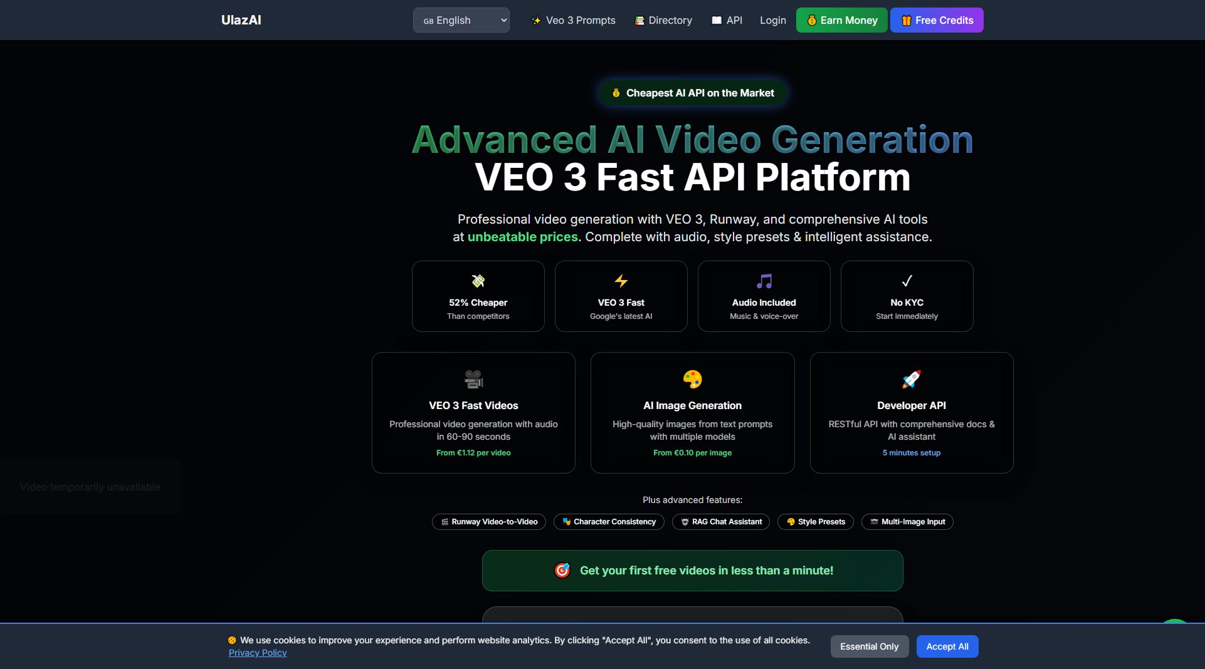Open the AI Image Generation card title

[693, 405]
